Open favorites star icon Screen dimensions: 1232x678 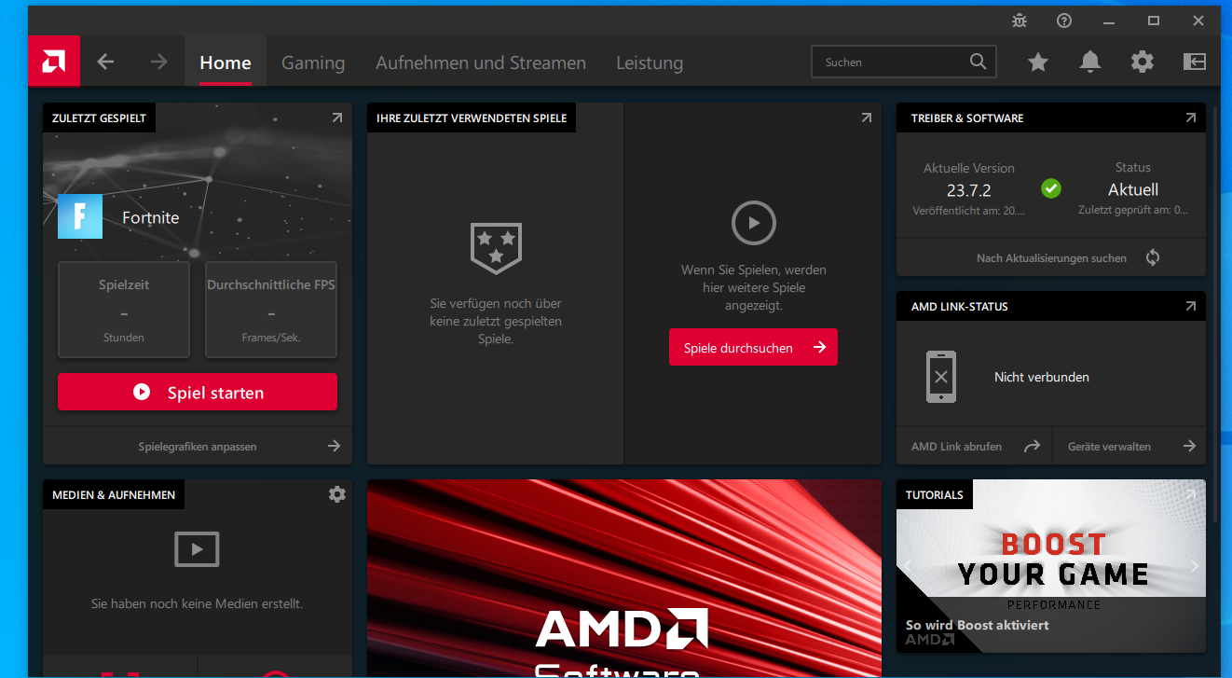1038,62
